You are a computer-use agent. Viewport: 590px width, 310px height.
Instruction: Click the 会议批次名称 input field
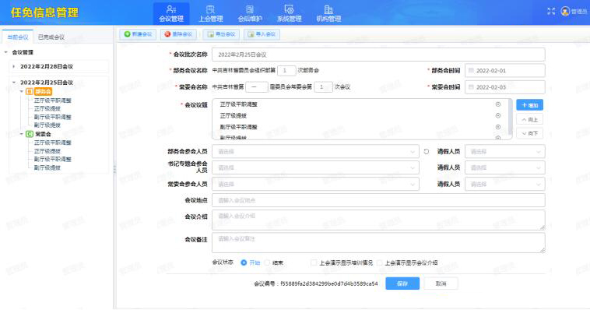[x=378, y=55]
